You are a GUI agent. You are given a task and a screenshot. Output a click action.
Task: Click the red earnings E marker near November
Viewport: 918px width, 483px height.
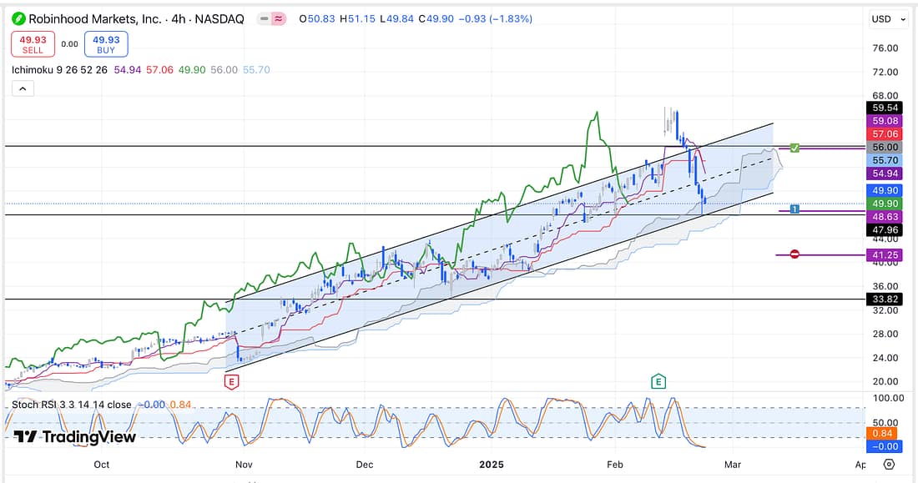click(232, 381)
